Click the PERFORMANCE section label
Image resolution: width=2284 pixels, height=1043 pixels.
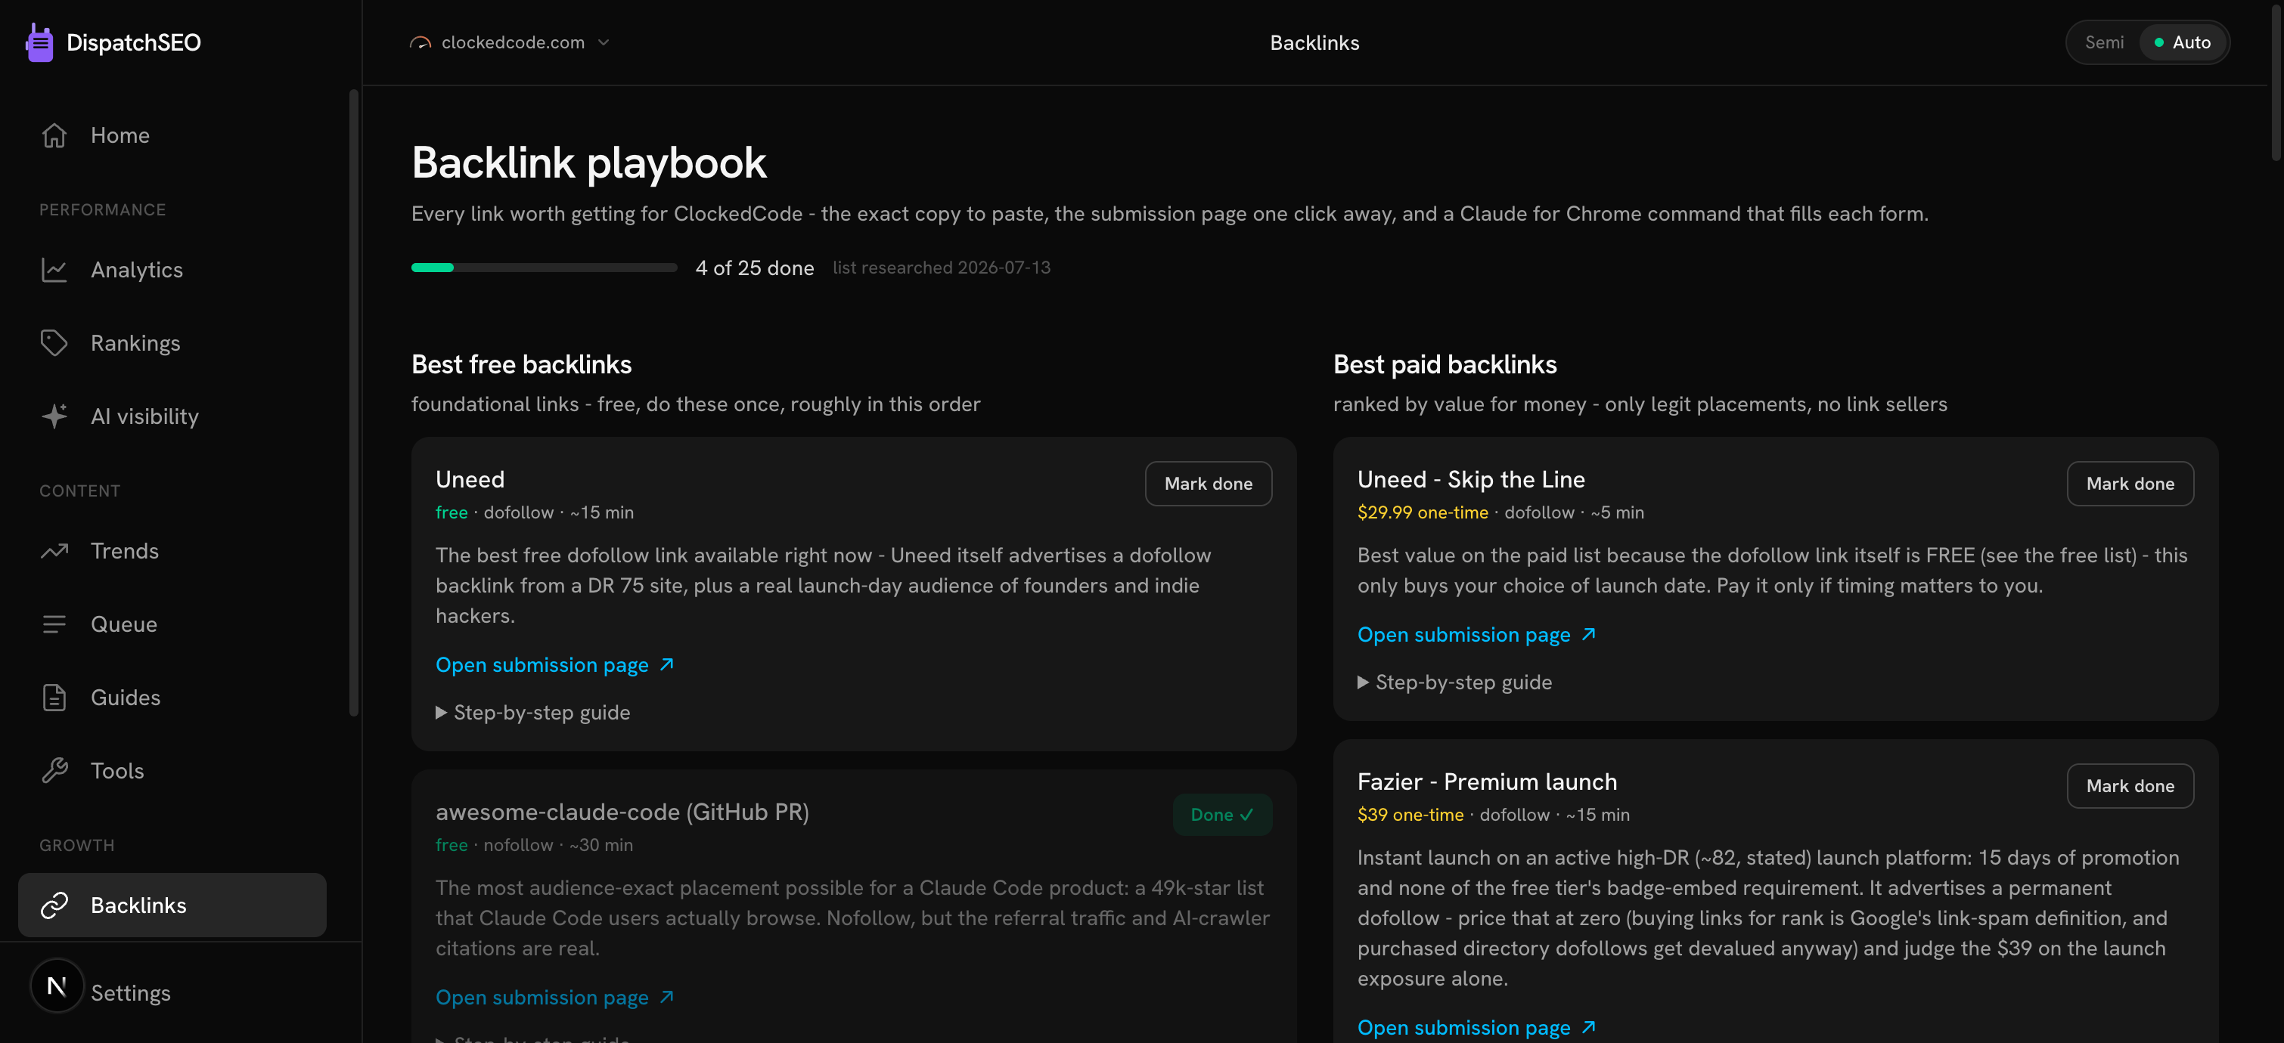[103, 210]
